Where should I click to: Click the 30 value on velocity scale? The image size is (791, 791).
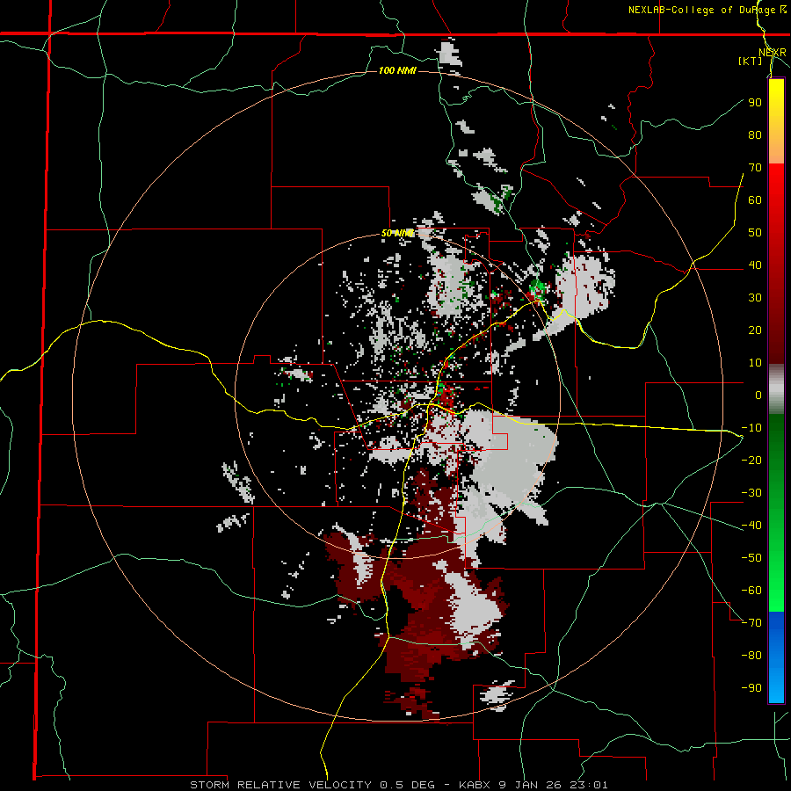click(x=755, y=298)
